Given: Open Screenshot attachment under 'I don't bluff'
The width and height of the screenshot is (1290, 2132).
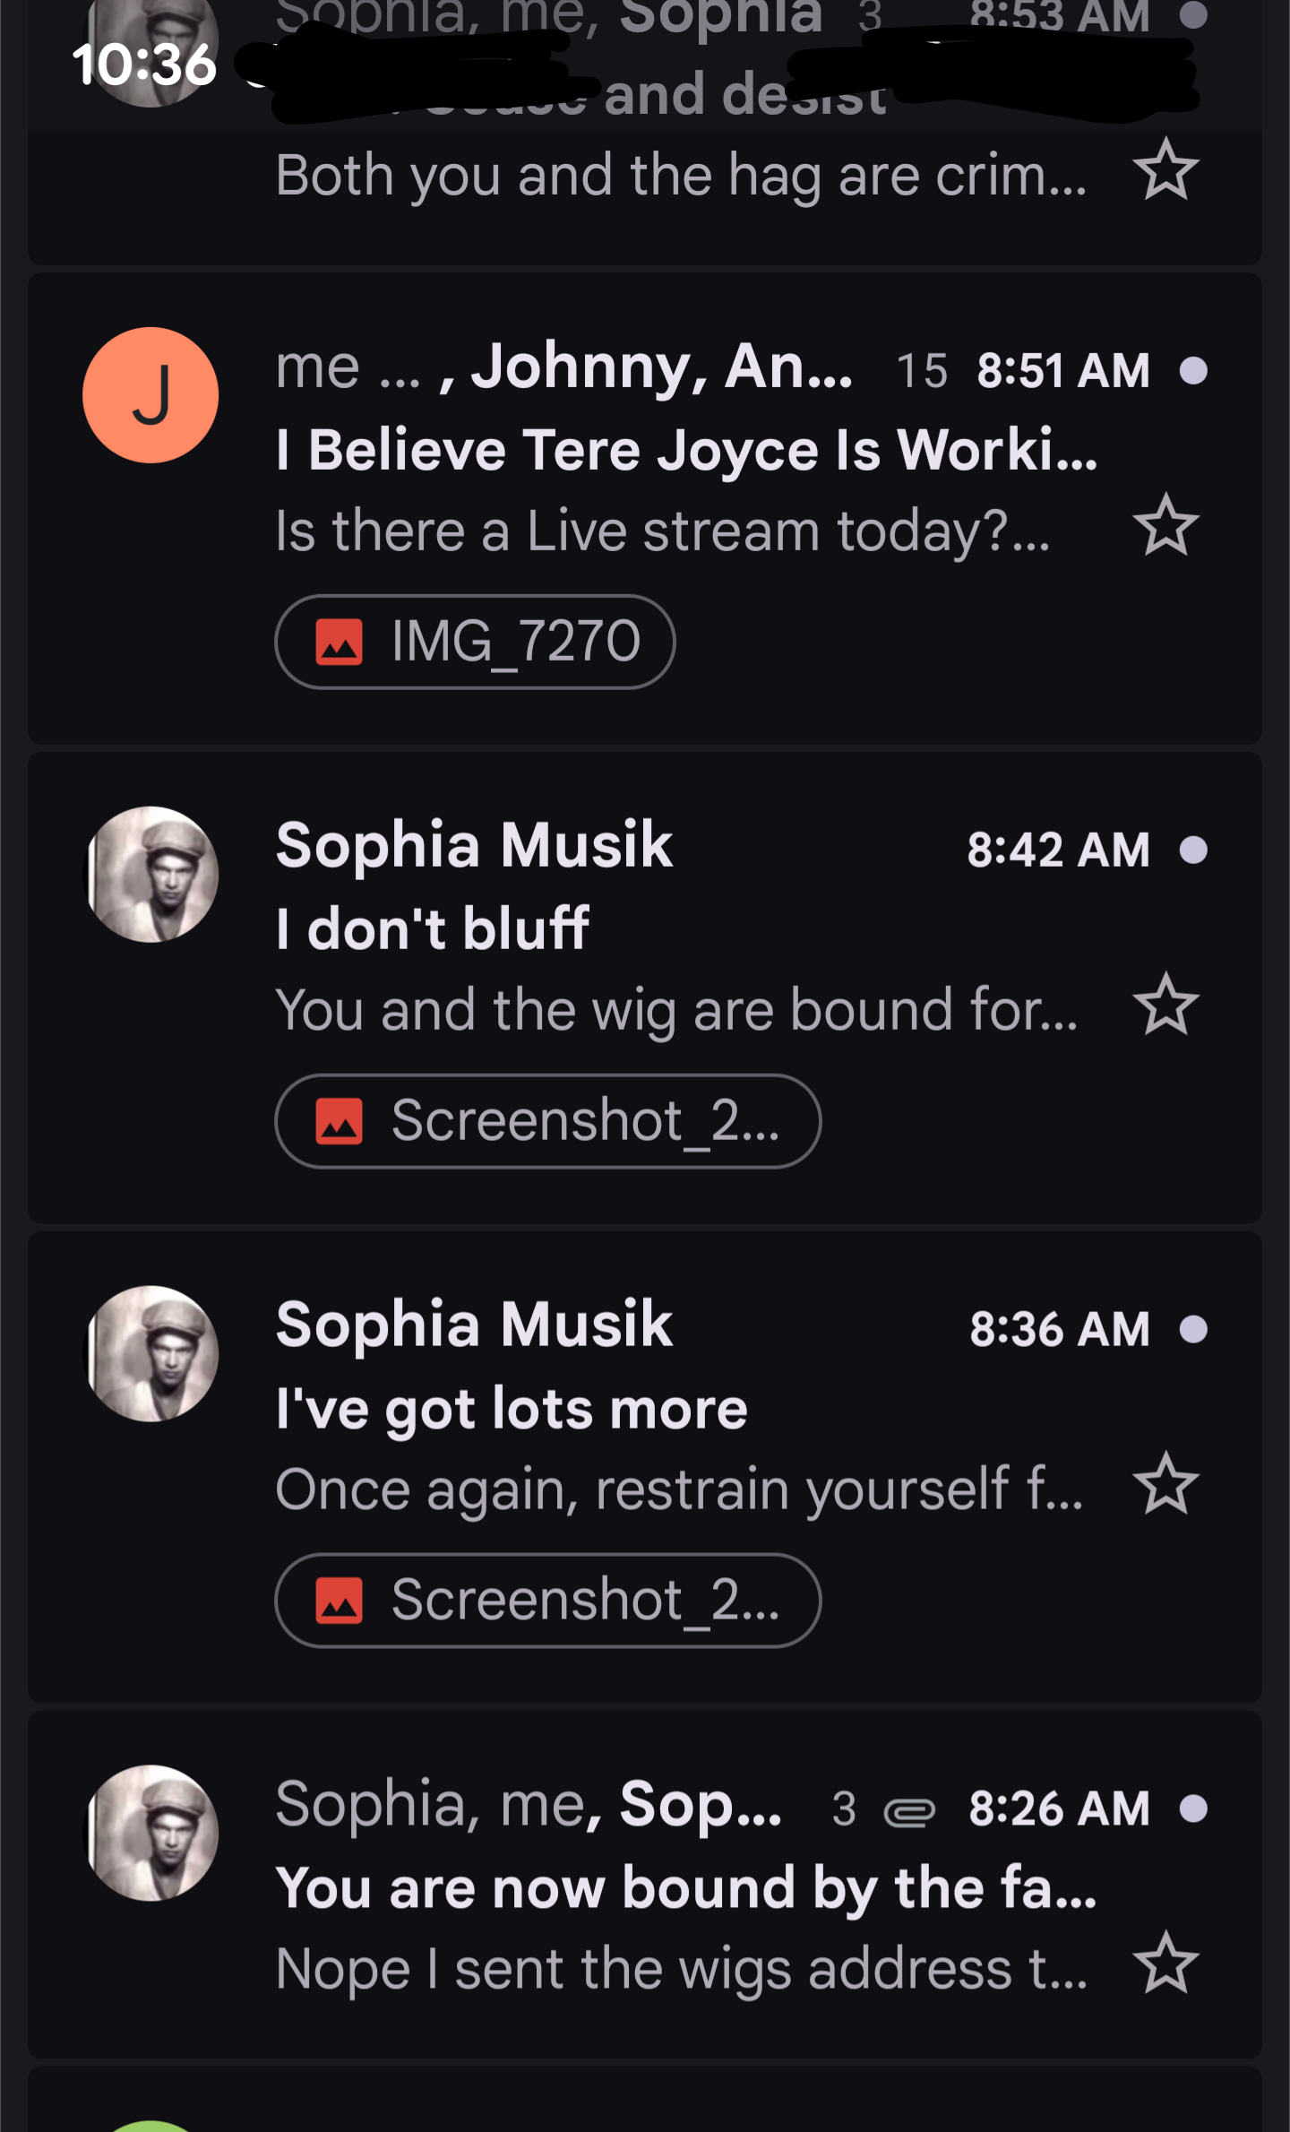Looking at the screenshot, I should (x=547, y=1121).
